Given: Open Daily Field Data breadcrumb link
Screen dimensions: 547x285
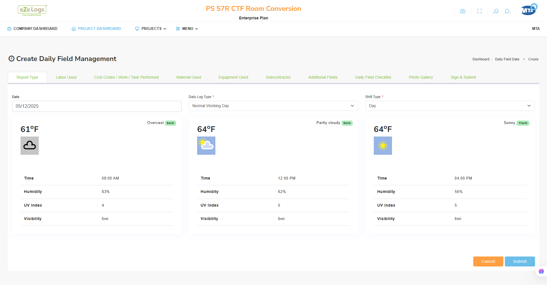Looking at the screenshot, I should click(507, 59).
